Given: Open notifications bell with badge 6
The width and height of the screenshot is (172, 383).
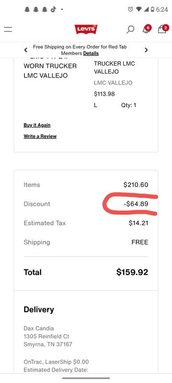Looking at the screenshot, I should click(x=146, y=29).
